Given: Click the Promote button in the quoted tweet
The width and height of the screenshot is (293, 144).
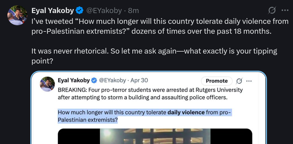Looking at the screenshot, I should (x=217, y=81).
